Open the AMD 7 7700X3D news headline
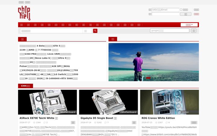 click(39, 50)
